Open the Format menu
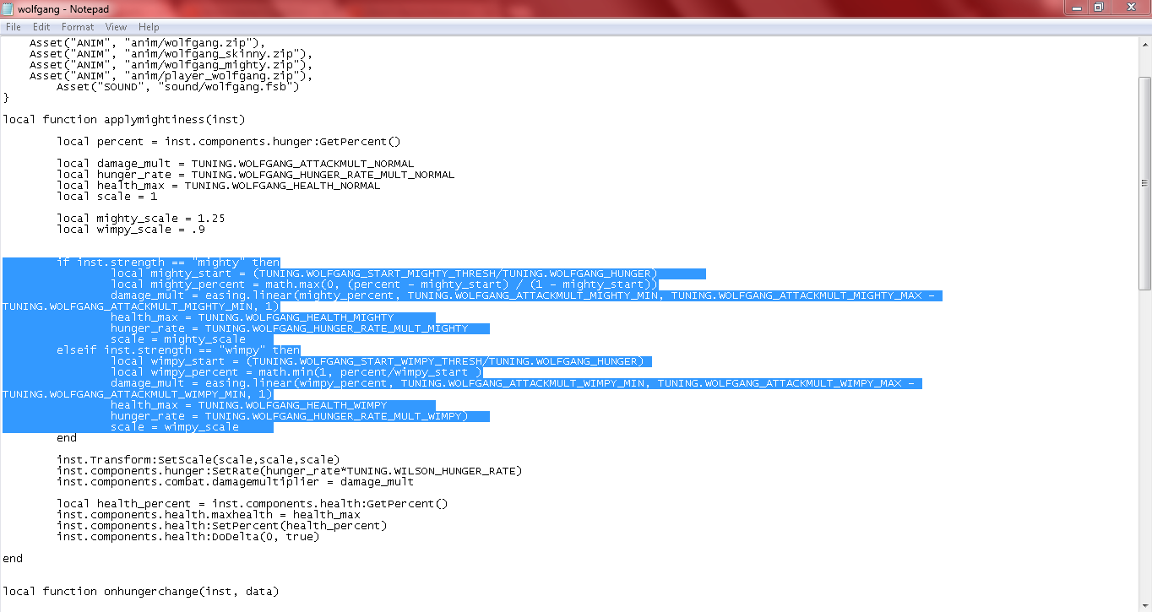Viewport: 1152px width, 612px height. 78,27
